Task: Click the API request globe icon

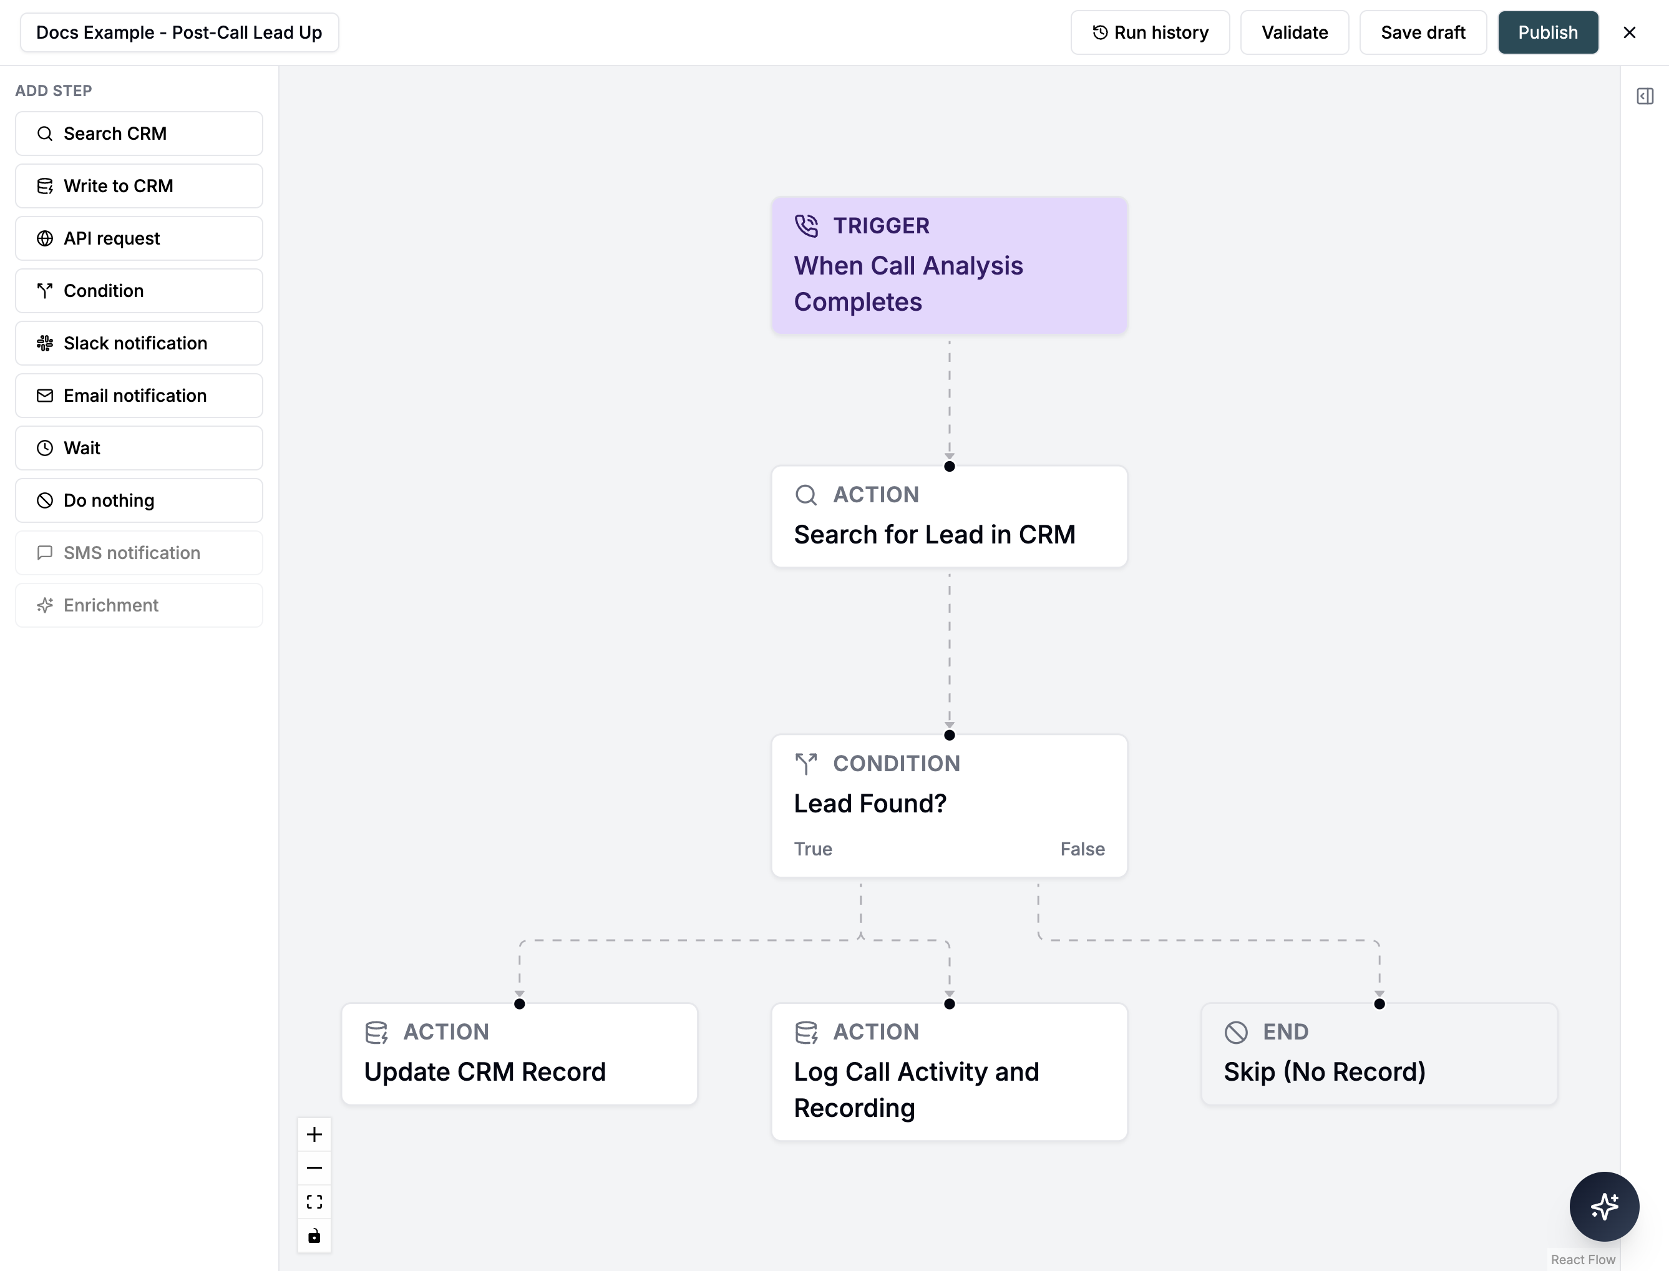Action: tap(45, 238)
